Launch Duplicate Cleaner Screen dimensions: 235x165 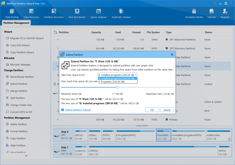click(x=121, y=14)
